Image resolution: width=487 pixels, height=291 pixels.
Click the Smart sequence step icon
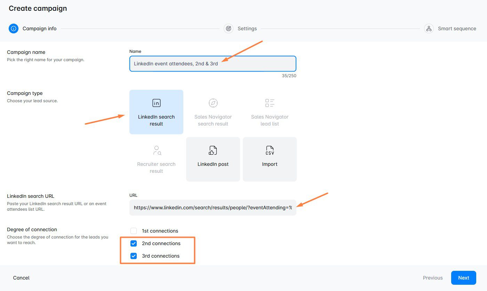429,29
